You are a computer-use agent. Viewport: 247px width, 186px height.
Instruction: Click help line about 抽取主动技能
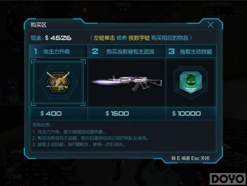coord(79,144)
